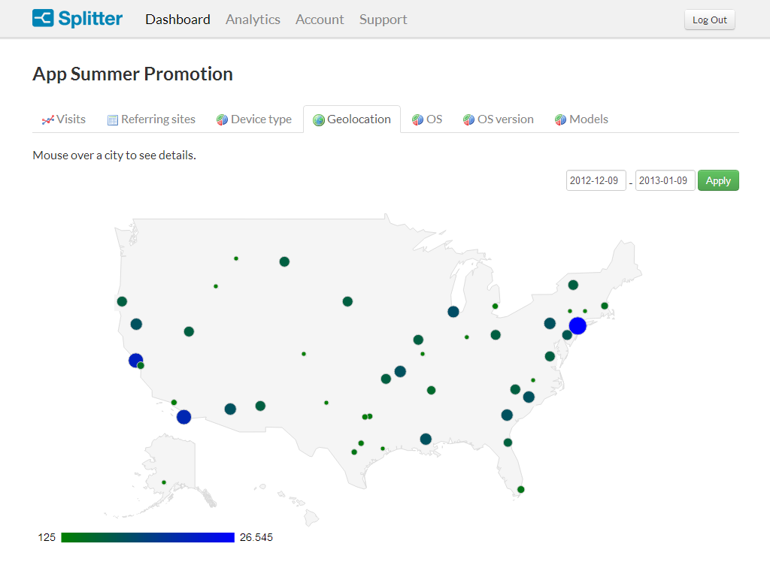Click the pie chart icon on Device type tab

221,119
